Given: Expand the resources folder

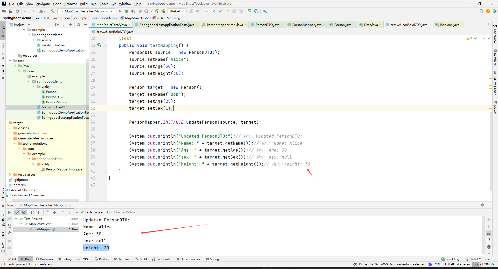Looking at the screenshot, I should [x=15, y=56].
